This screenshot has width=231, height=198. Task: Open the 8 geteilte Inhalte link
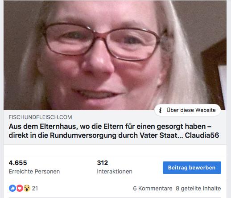click(198, 188)
